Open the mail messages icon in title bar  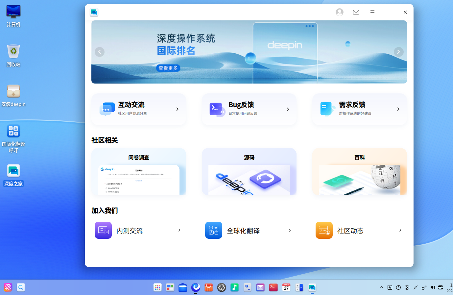click(356, 12)
